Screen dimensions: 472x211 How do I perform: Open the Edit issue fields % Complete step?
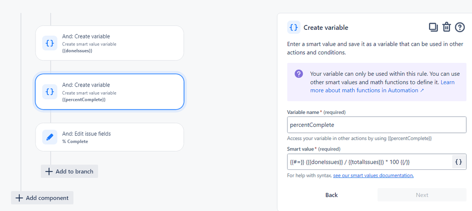(x=110, y=137)
